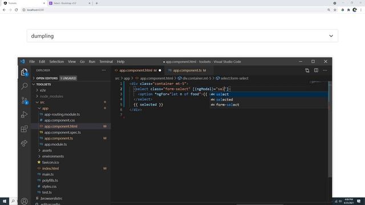Screen dimensions: 365x205
Task: Open Run and Debug view
Action: tap(24, 114)
